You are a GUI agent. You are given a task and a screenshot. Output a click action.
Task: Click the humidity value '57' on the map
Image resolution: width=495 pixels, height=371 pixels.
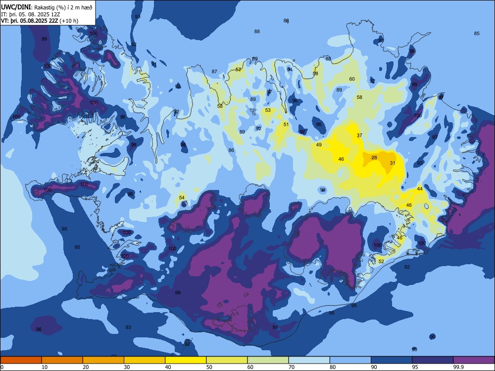238,69
